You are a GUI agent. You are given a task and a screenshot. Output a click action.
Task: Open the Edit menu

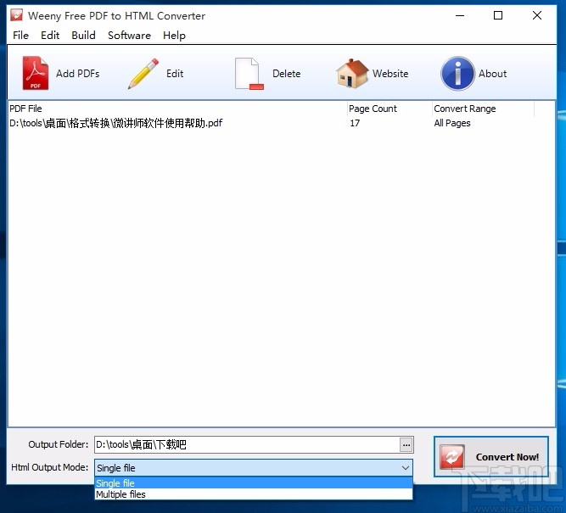[x=50, y=36]
